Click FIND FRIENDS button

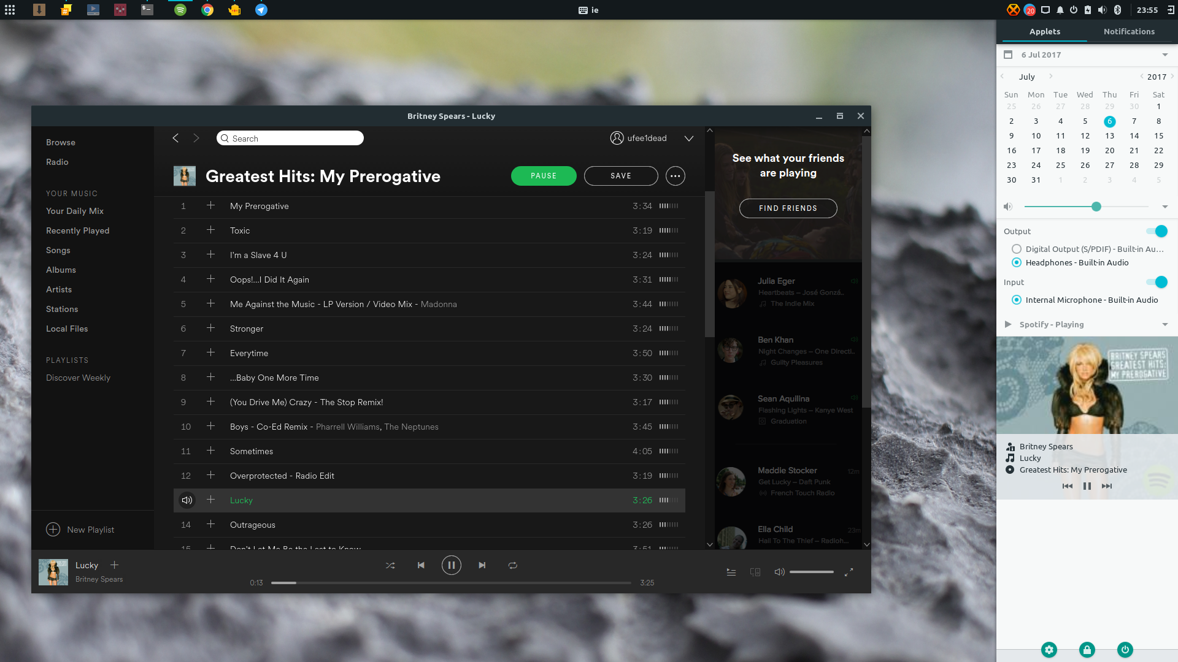pyautogui.click(x=788, y=208)
